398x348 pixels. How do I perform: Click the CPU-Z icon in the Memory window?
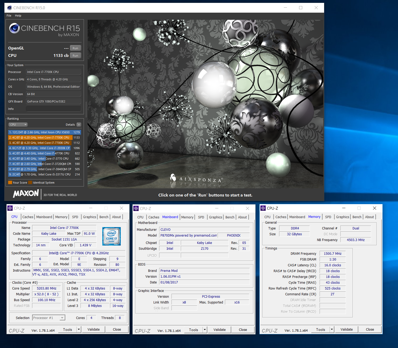pos(263,208)
